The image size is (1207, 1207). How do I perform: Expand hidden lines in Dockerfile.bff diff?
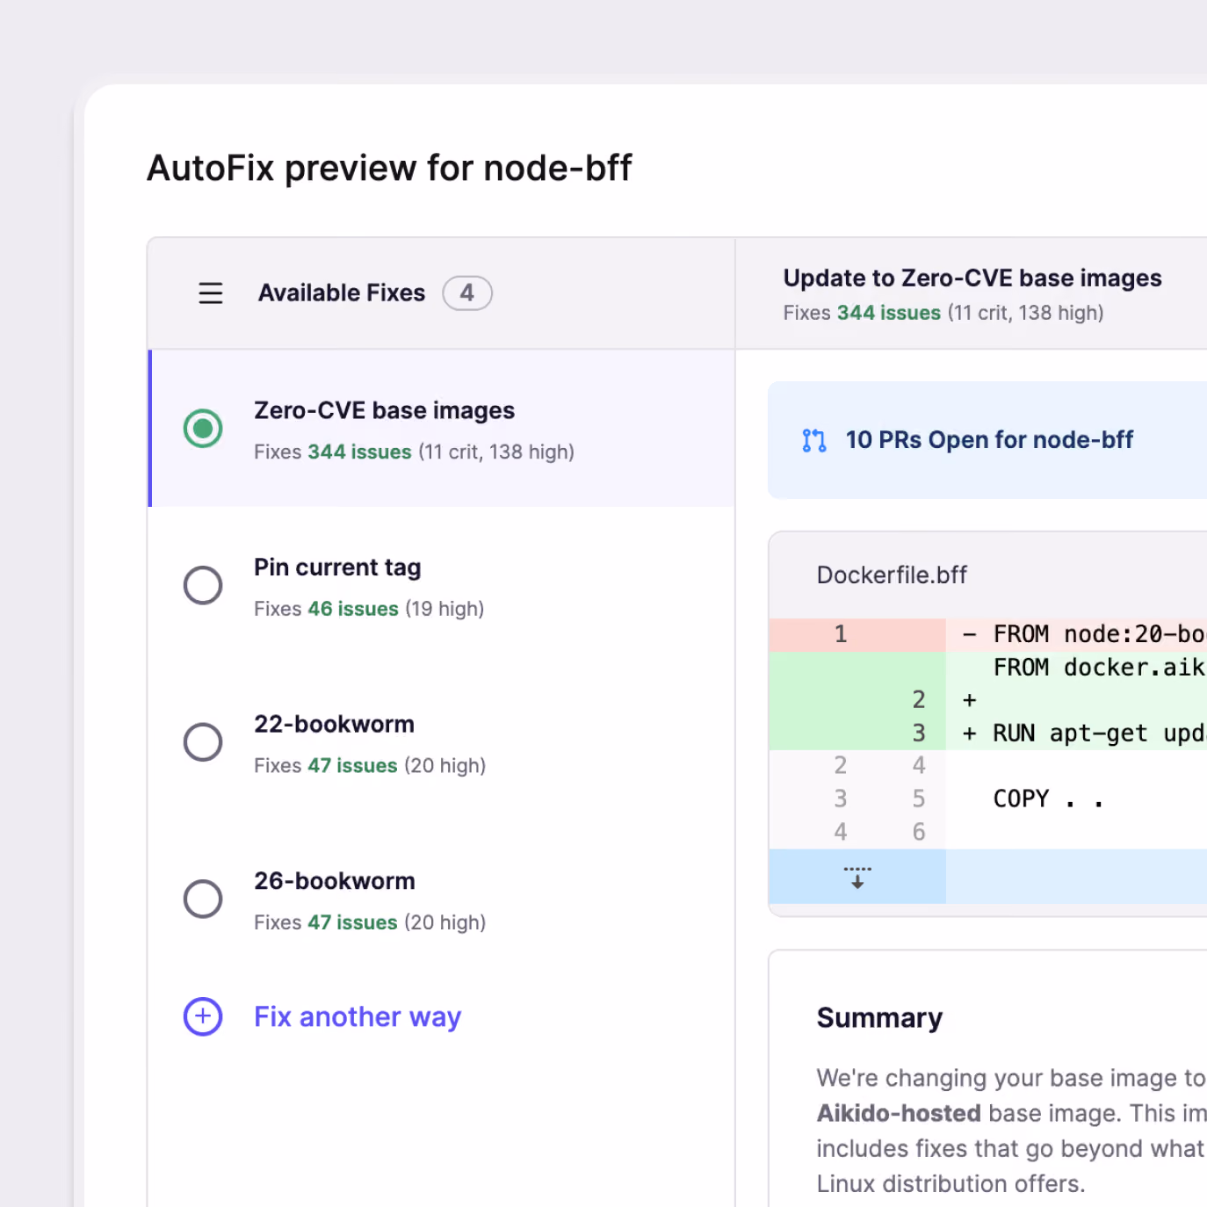click(857, 877)
